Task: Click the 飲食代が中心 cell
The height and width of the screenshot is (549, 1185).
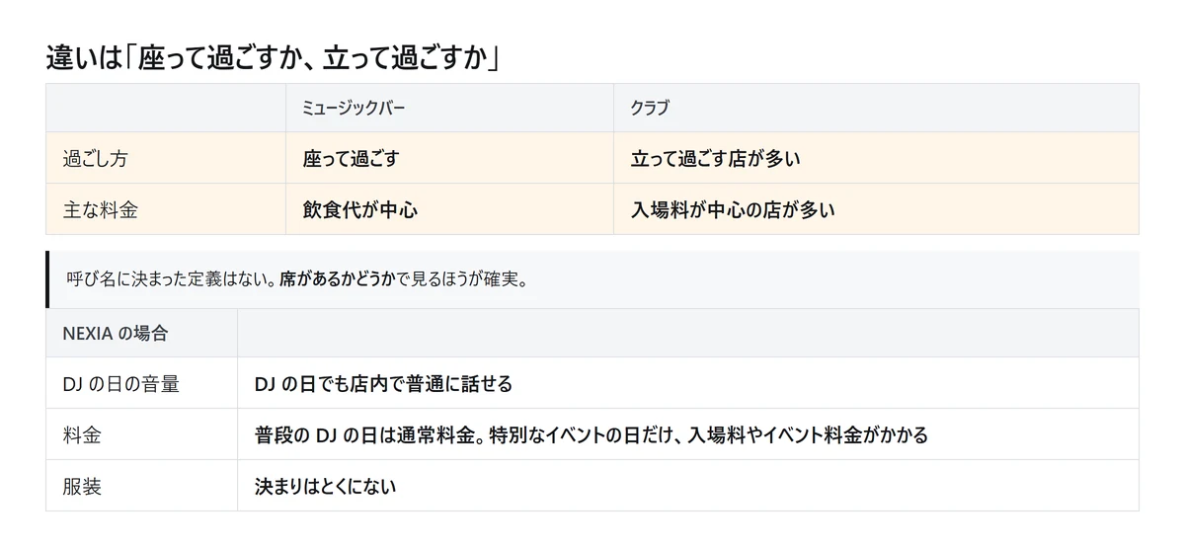Action: tap(449, 209)
